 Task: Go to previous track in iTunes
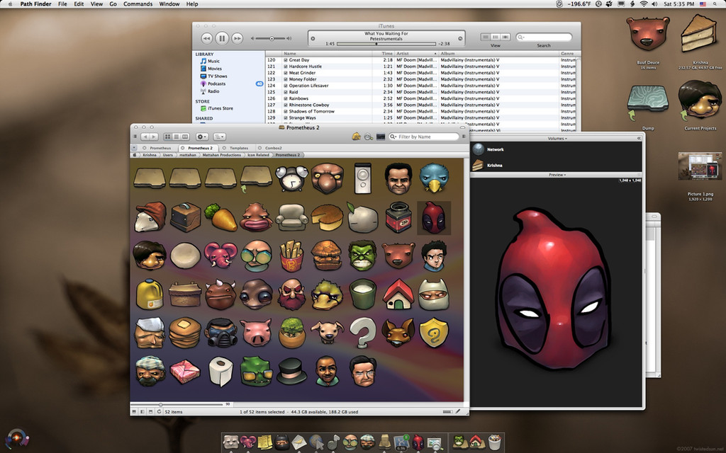(207, 38)
